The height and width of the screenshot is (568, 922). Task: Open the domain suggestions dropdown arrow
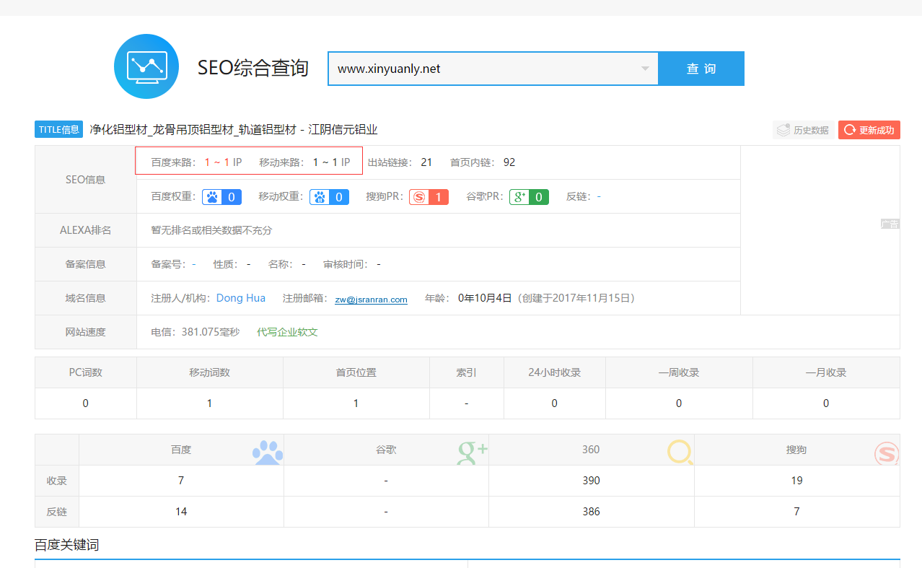[644, 68]
